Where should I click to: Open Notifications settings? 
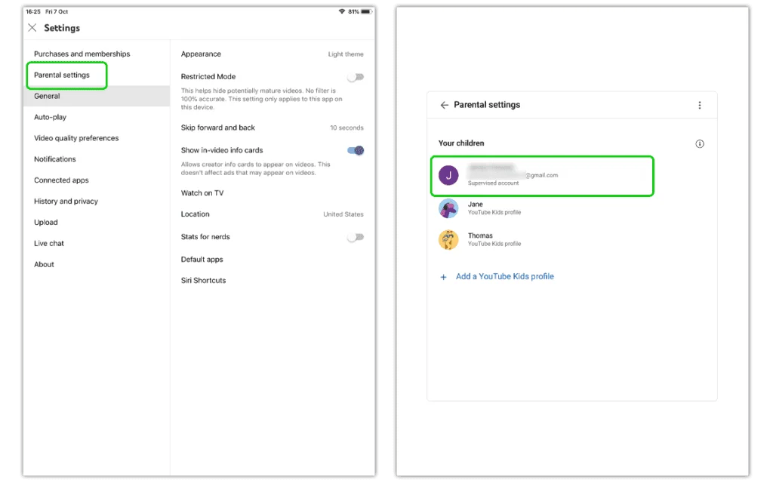tap(54, 159)
